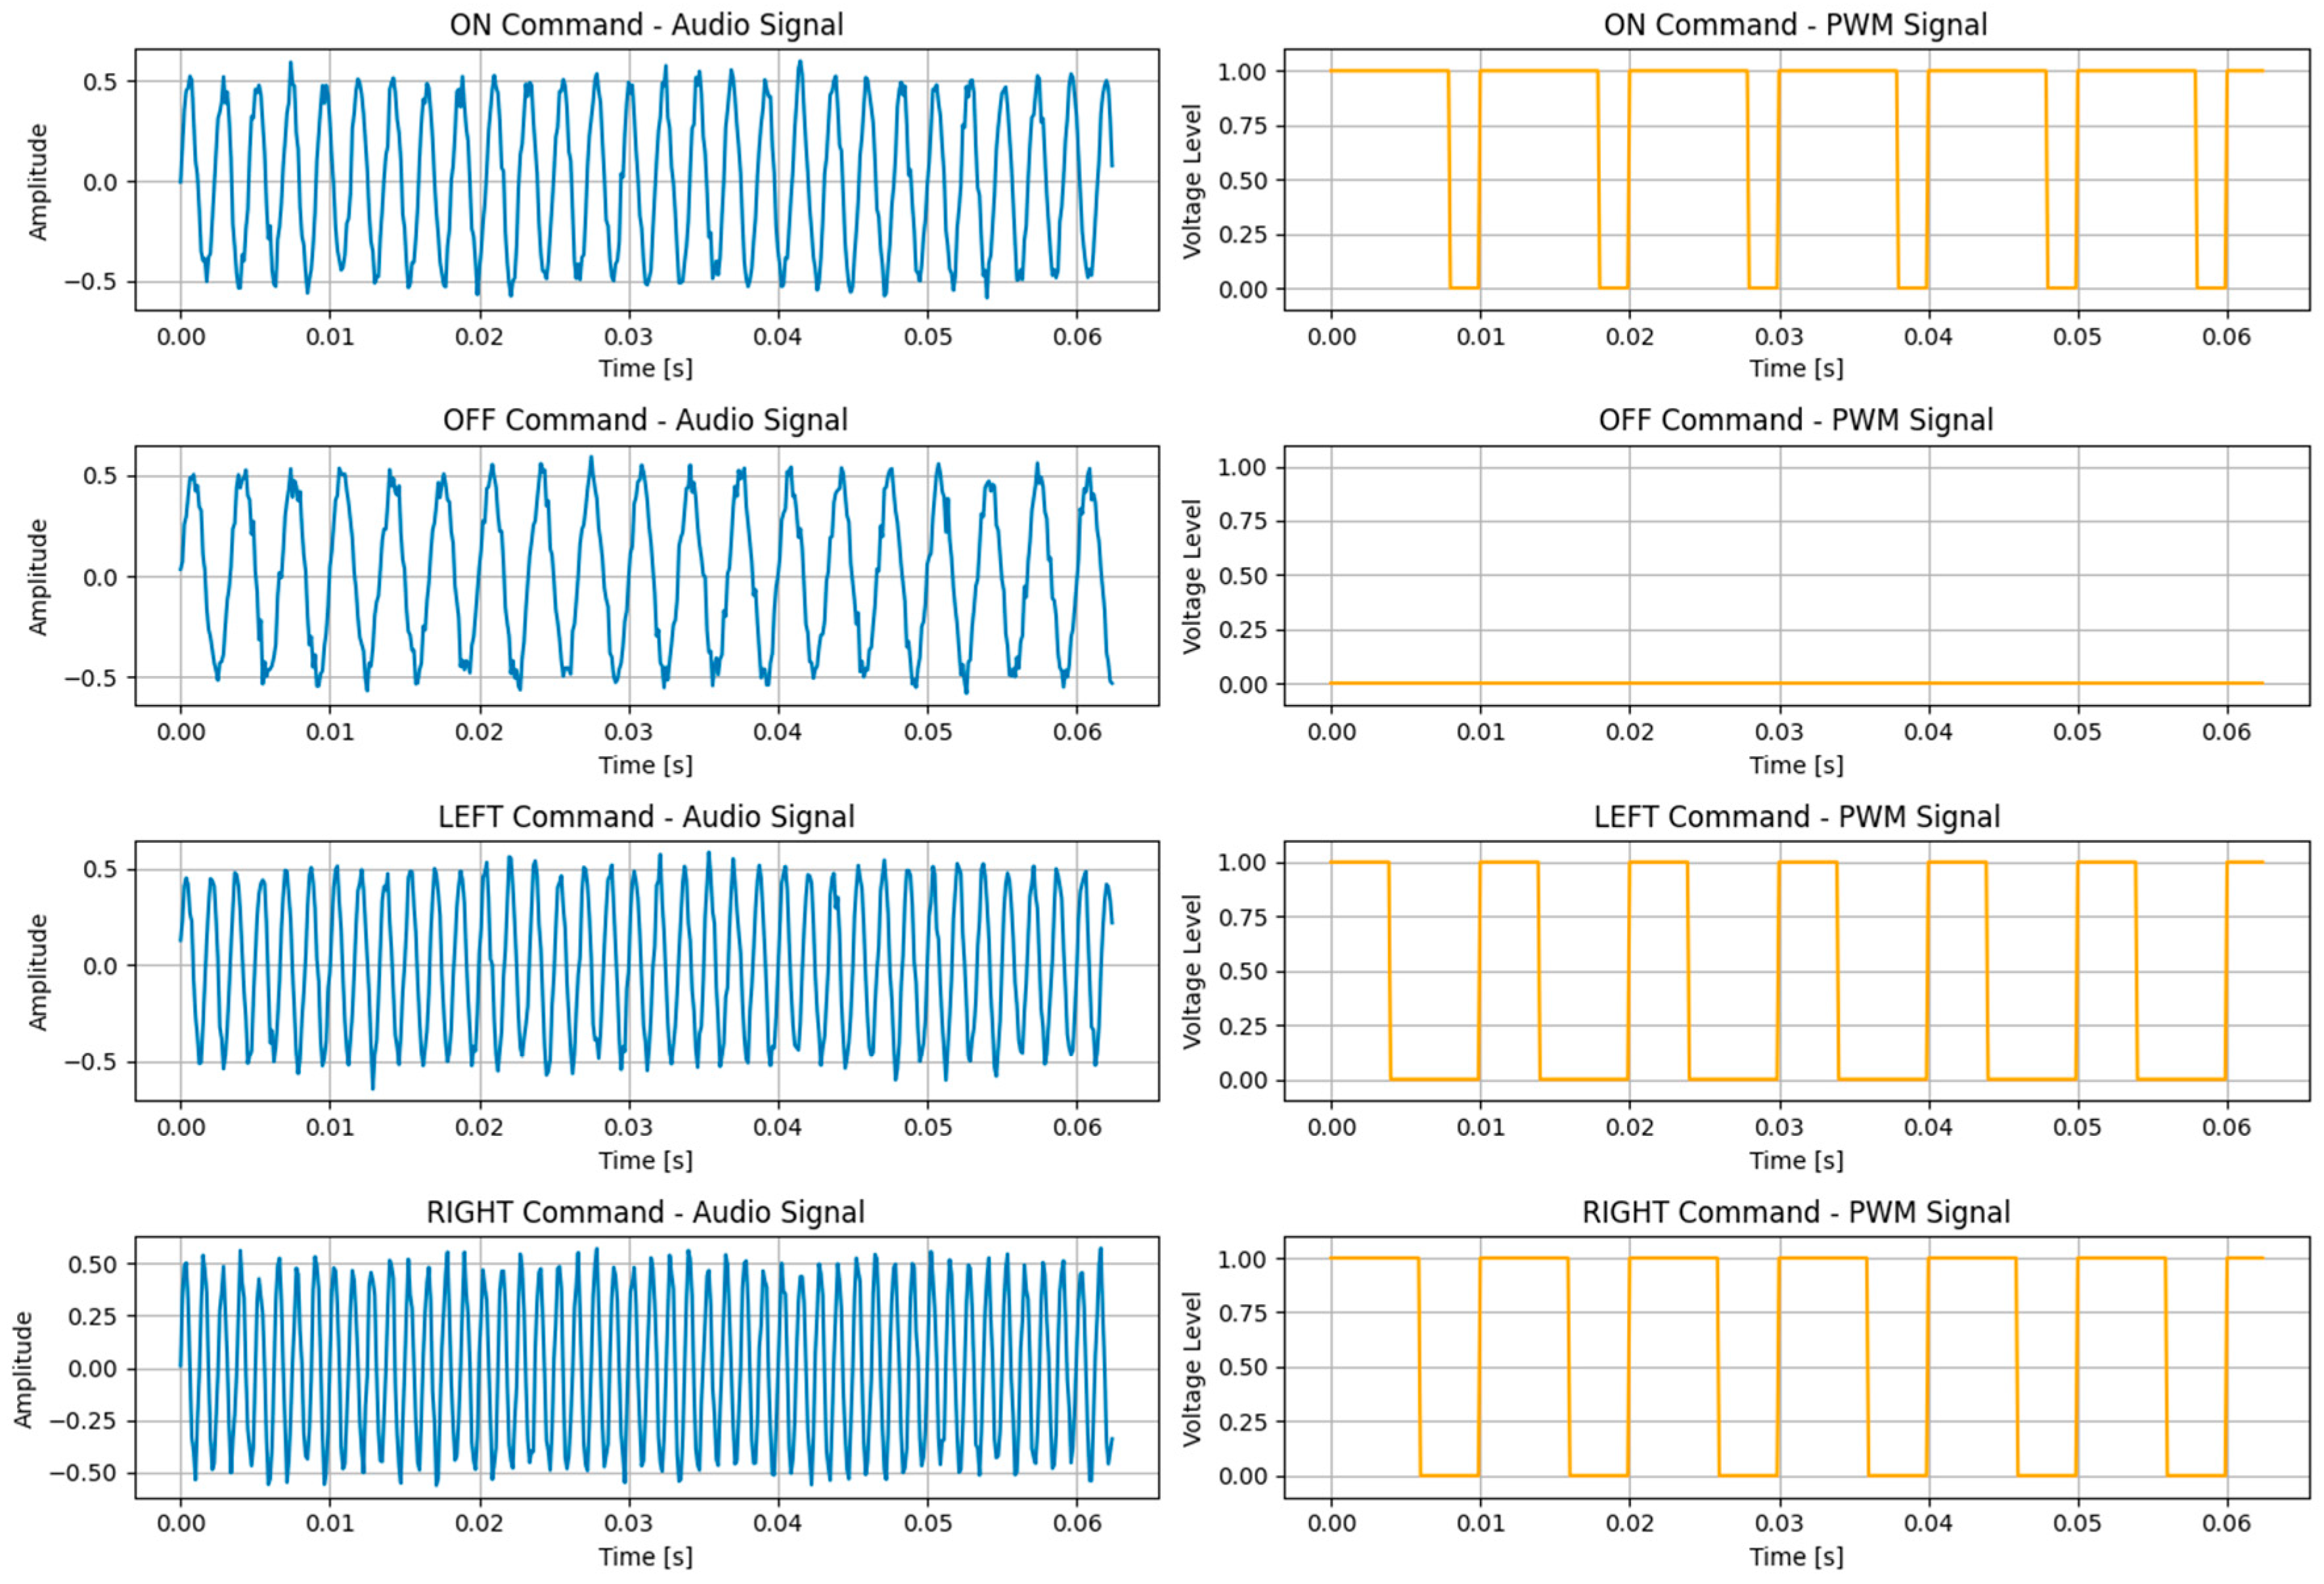This screenshot has height=1584, width=2324.
Task: Click the ON Command - PWM Signal title
Action: point(1795,25)
